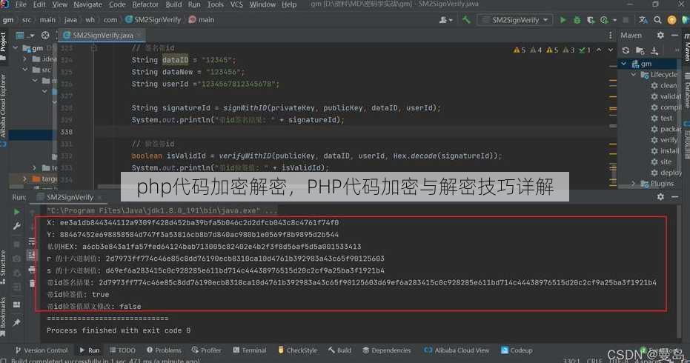The width and height of the screenshot is (690, 363).
Task: Open the VCS menu
Action: point(236,4)
